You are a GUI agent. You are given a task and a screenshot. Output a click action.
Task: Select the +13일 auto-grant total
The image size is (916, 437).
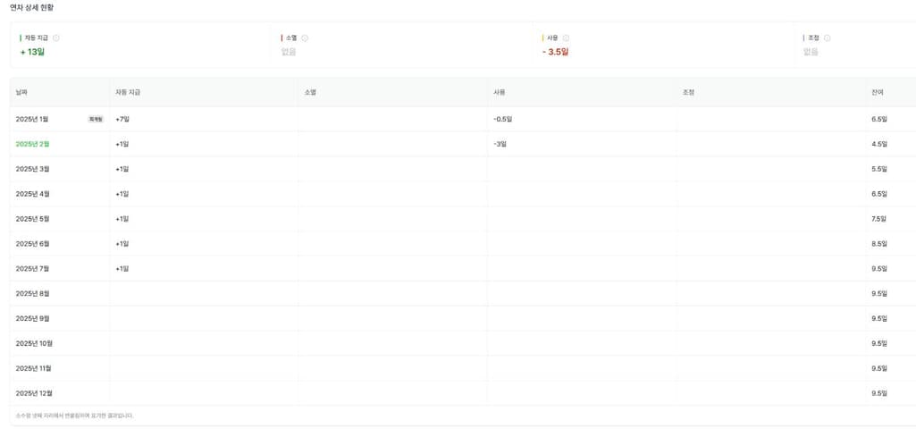[x=32, y=52]
